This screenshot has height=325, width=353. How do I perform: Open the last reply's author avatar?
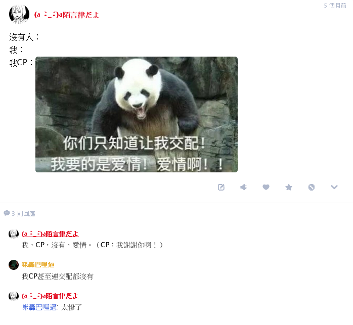14,296
